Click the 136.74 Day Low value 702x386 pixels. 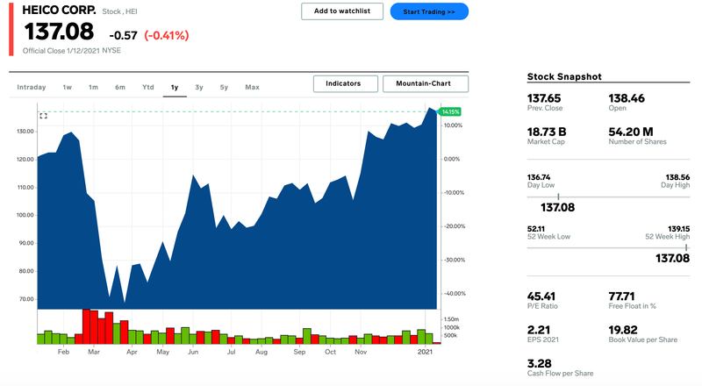539,177
